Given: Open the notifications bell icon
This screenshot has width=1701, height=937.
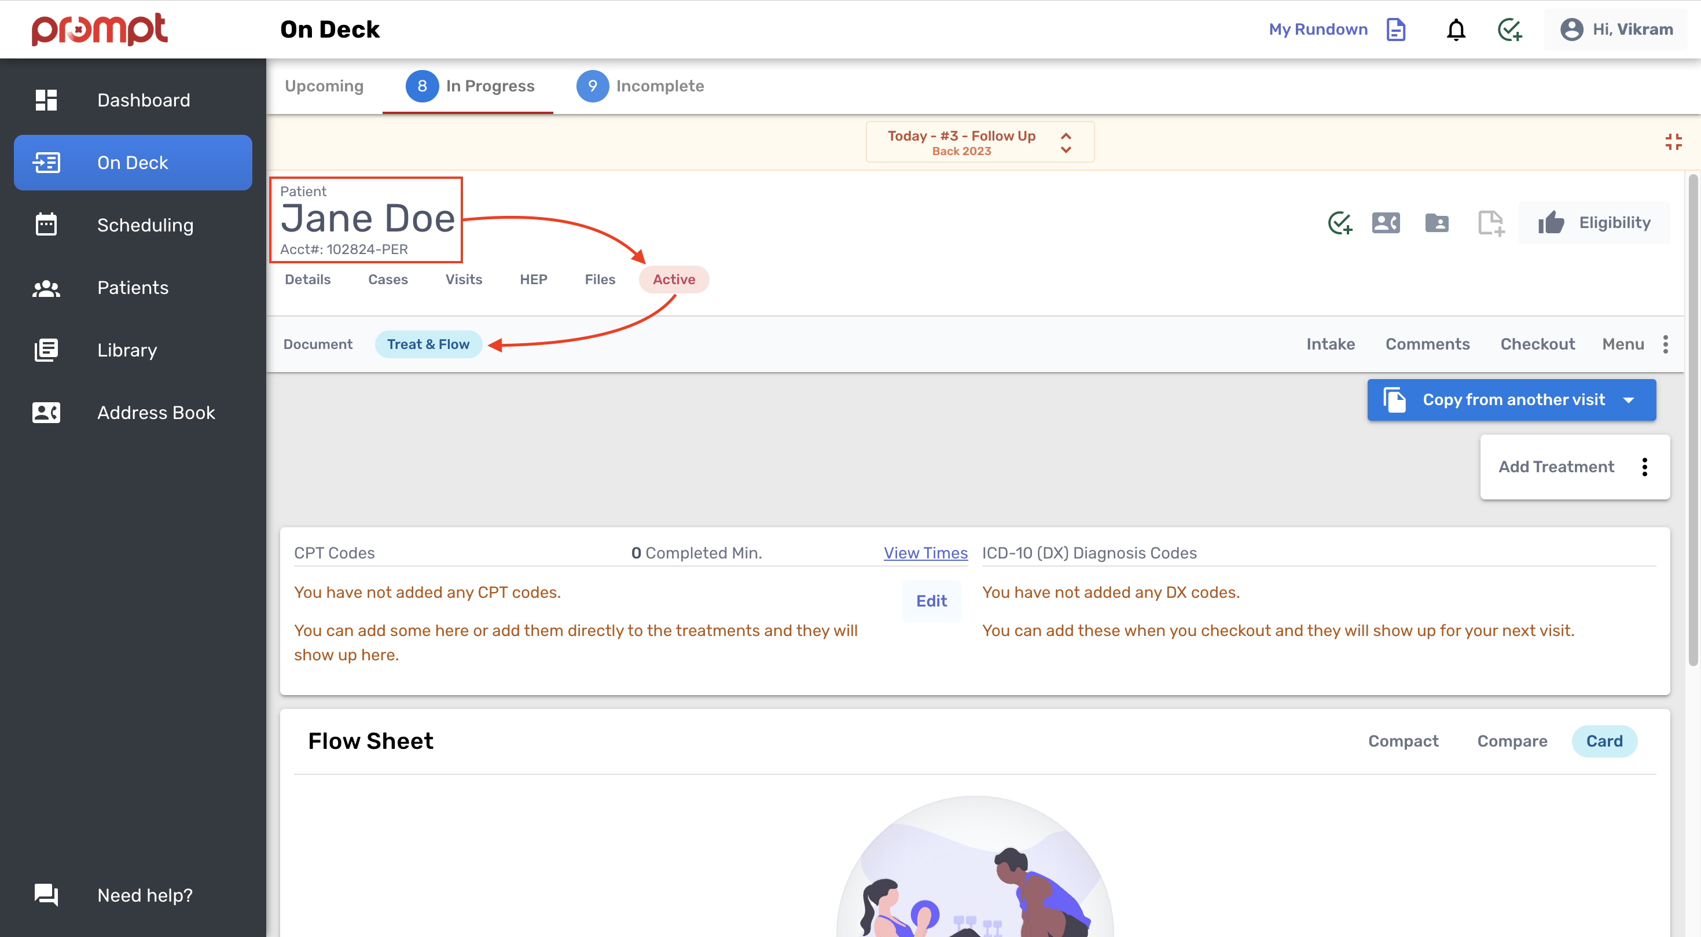Looking at the screenshot, I should pos(1456,29).
